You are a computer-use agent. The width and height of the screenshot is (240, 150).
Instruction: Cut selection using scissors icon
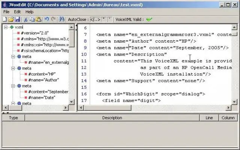click(25, 19)
